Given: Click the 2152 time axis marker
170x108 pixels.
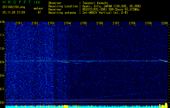Looking at the screenshot, I should (35, 23).
